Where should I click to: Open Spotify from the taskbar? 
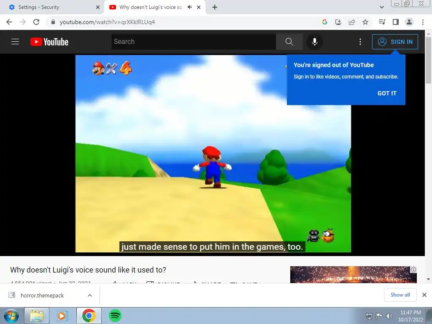coord(115,316)
